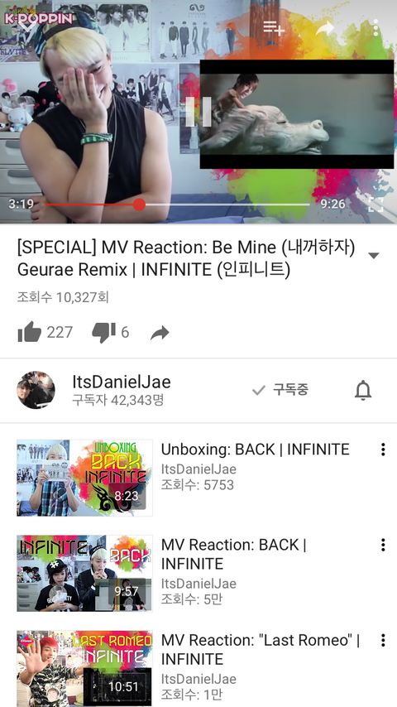Open the player overflow menu dots
This screenshot has width=397, height=707.
point(375,28)
